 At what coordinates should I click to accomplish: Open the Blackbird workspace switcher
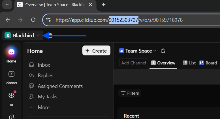point(23,36)
